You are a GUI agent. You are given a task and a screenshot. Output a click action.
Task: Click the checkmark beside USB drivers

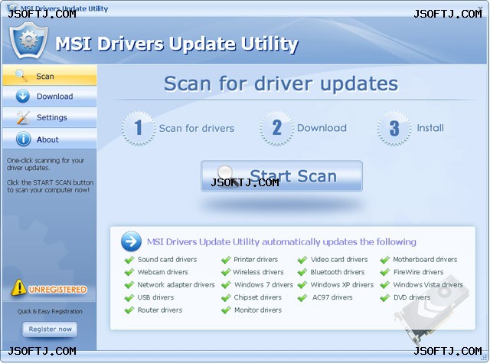(129, 297)
